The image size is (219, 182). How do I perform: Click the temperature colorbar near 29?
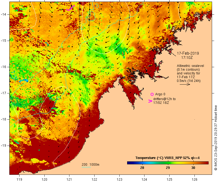[x=168, y=163]
